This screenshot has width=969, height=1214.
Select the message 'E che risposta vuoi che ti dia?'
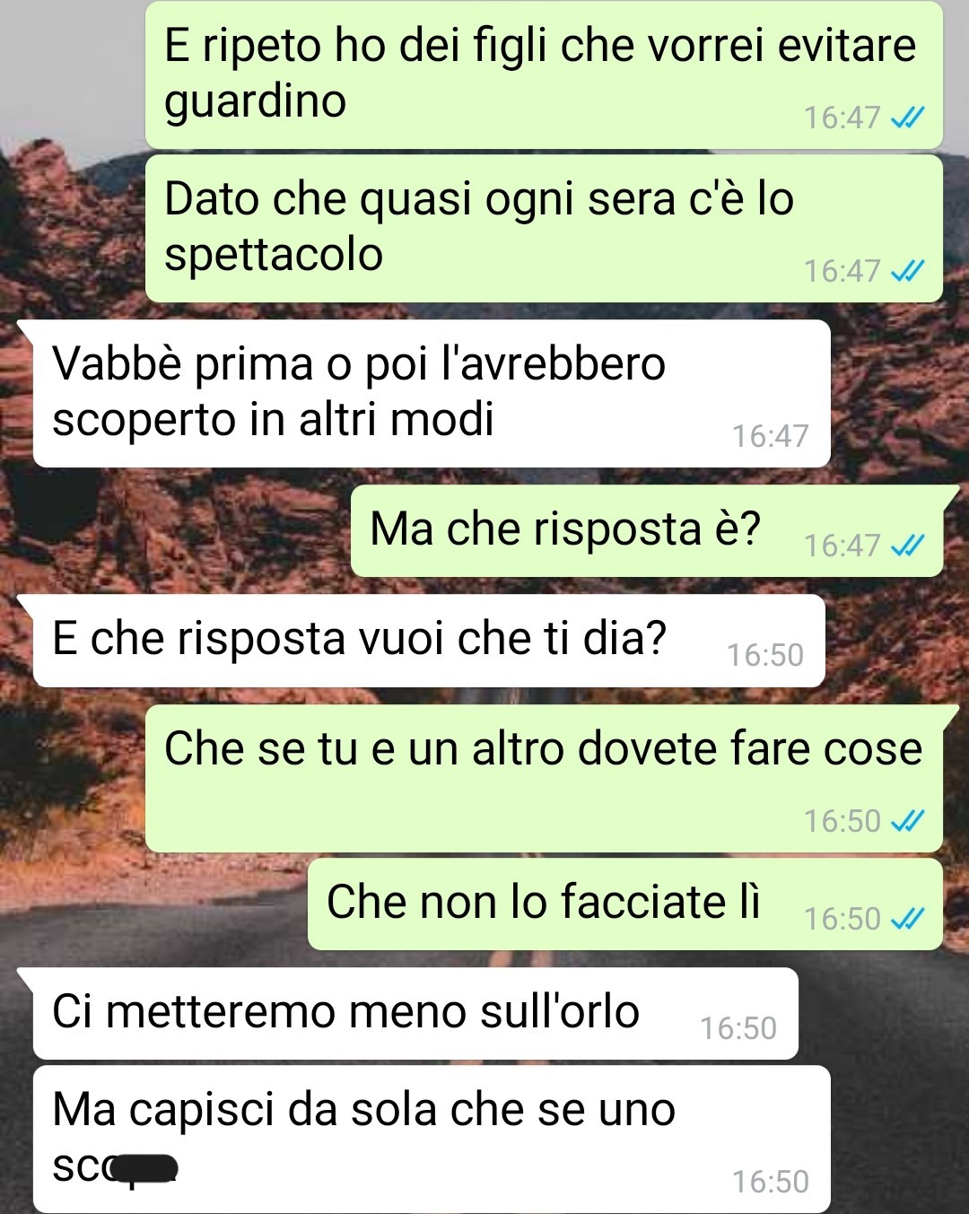coord(429,641)
